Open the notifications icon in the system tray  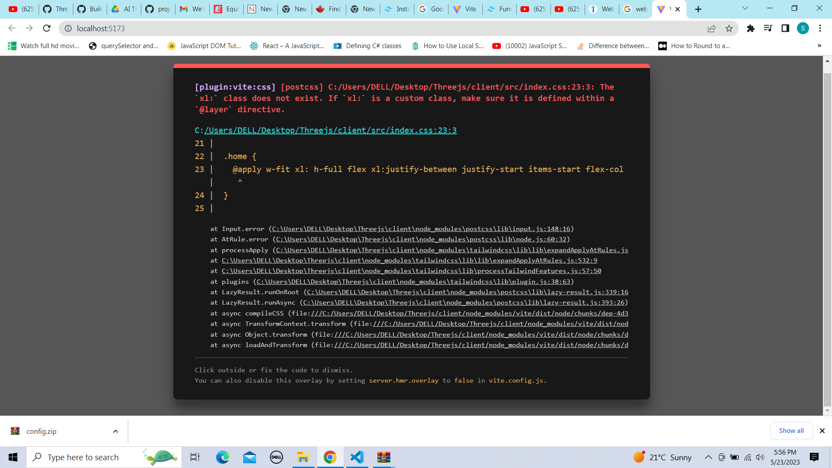click(x=814, y=457)
